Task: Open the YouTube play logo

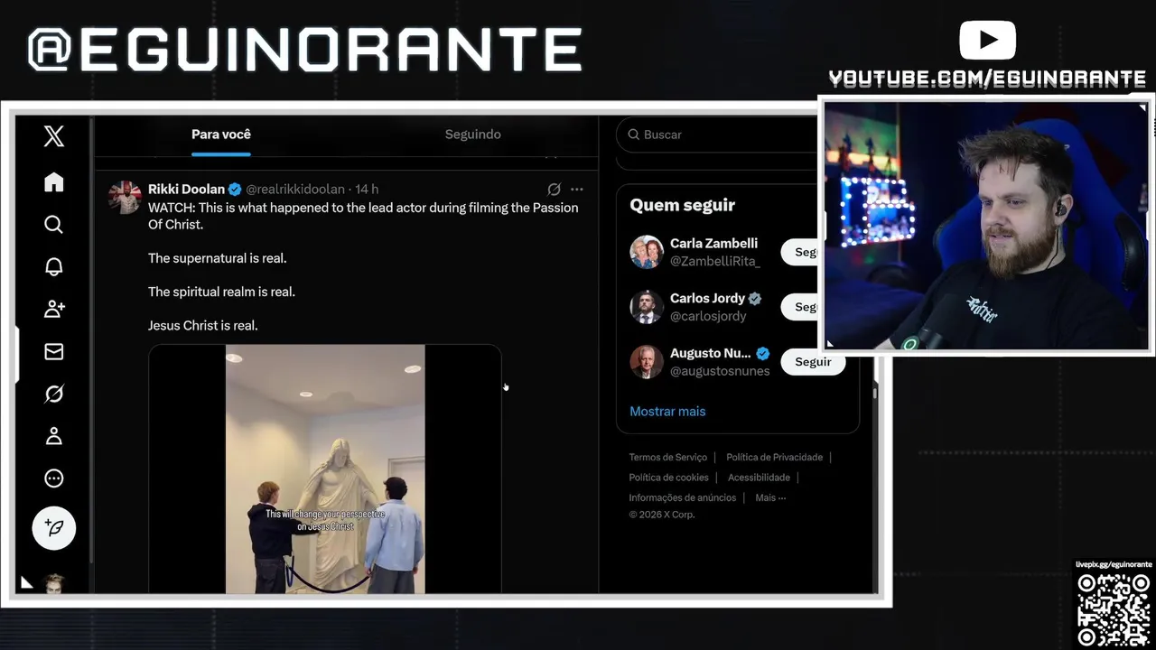Action: pyautogui.click(x=987, y=41)
